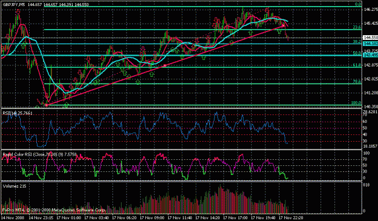The width and height of the screenshot is (378, 221).
Task: Click the 145.425 price axis label
Action: coord(371,24)
